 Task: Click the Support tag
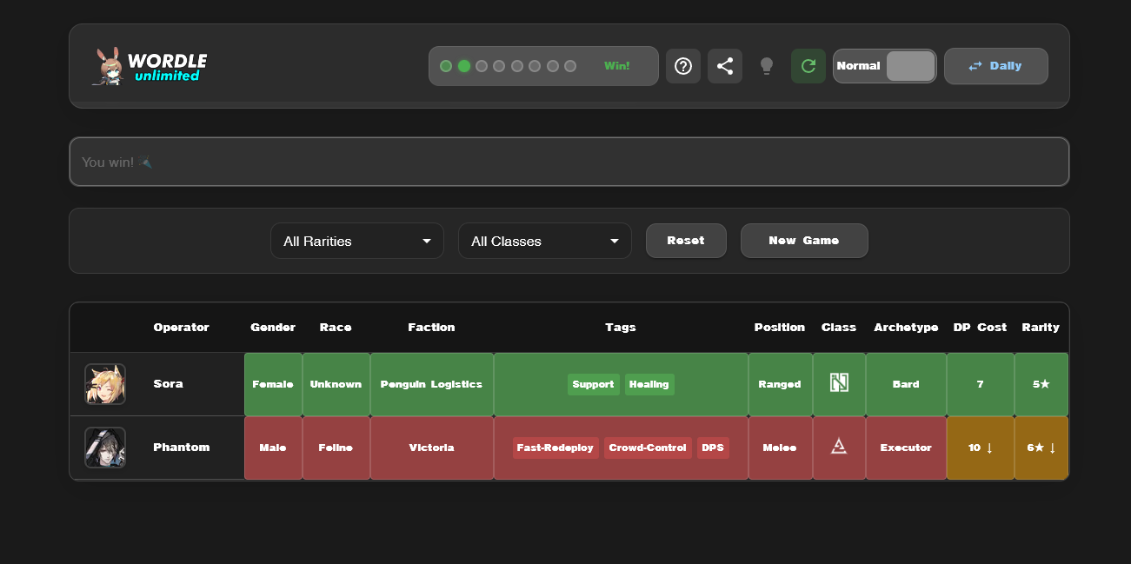tap(594, 384)
